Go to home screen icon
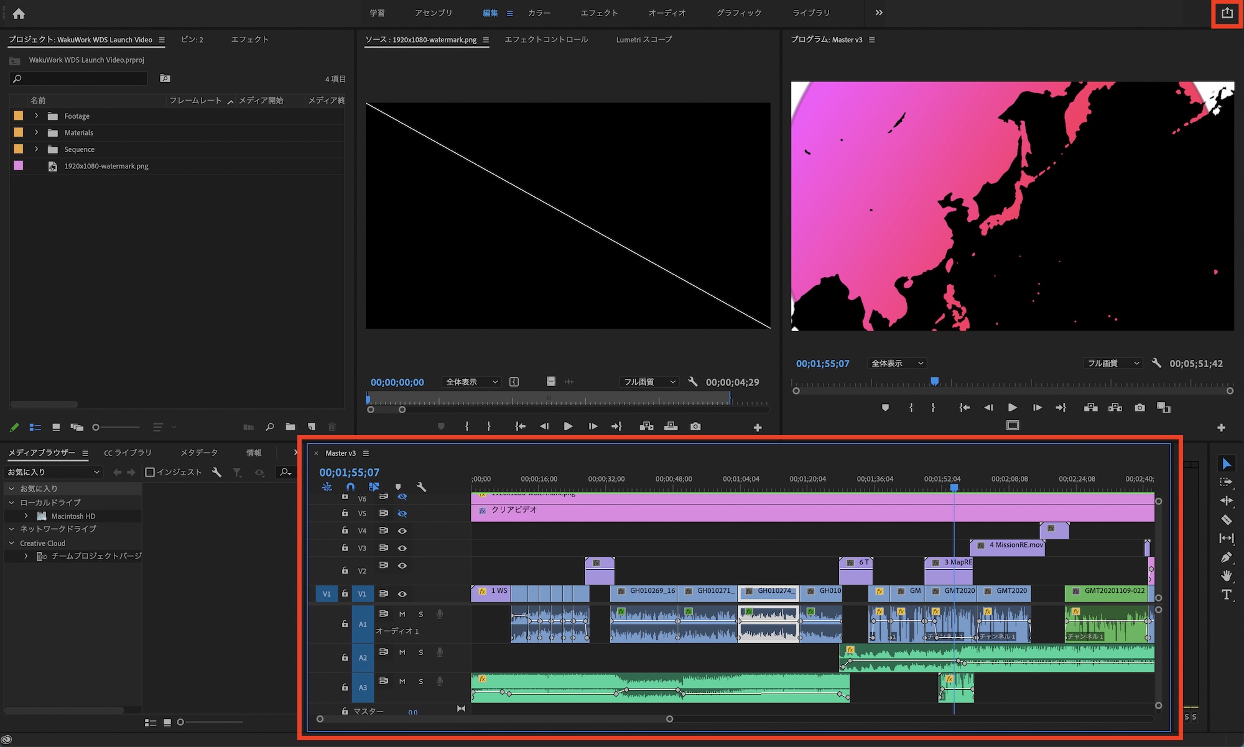 pos(19,13)
